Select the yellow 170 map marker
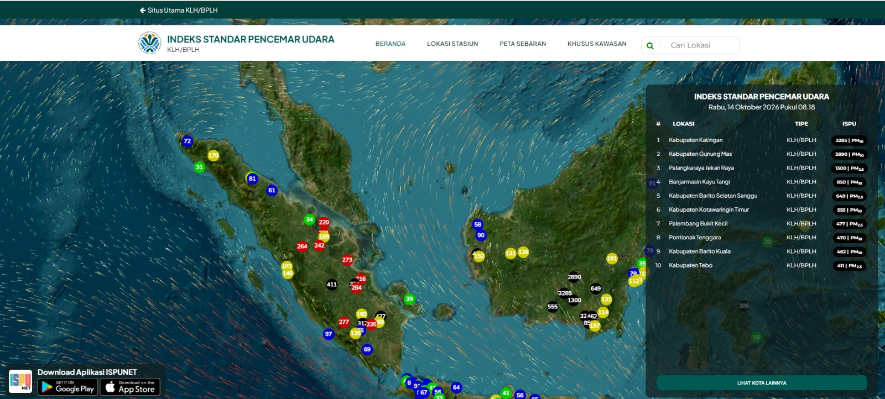 pyautogui.click(x=214, y=155)
